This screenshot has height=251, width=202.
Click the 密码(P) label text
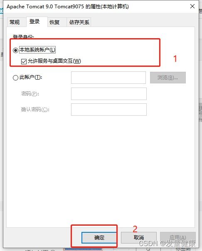click(30, 93)
